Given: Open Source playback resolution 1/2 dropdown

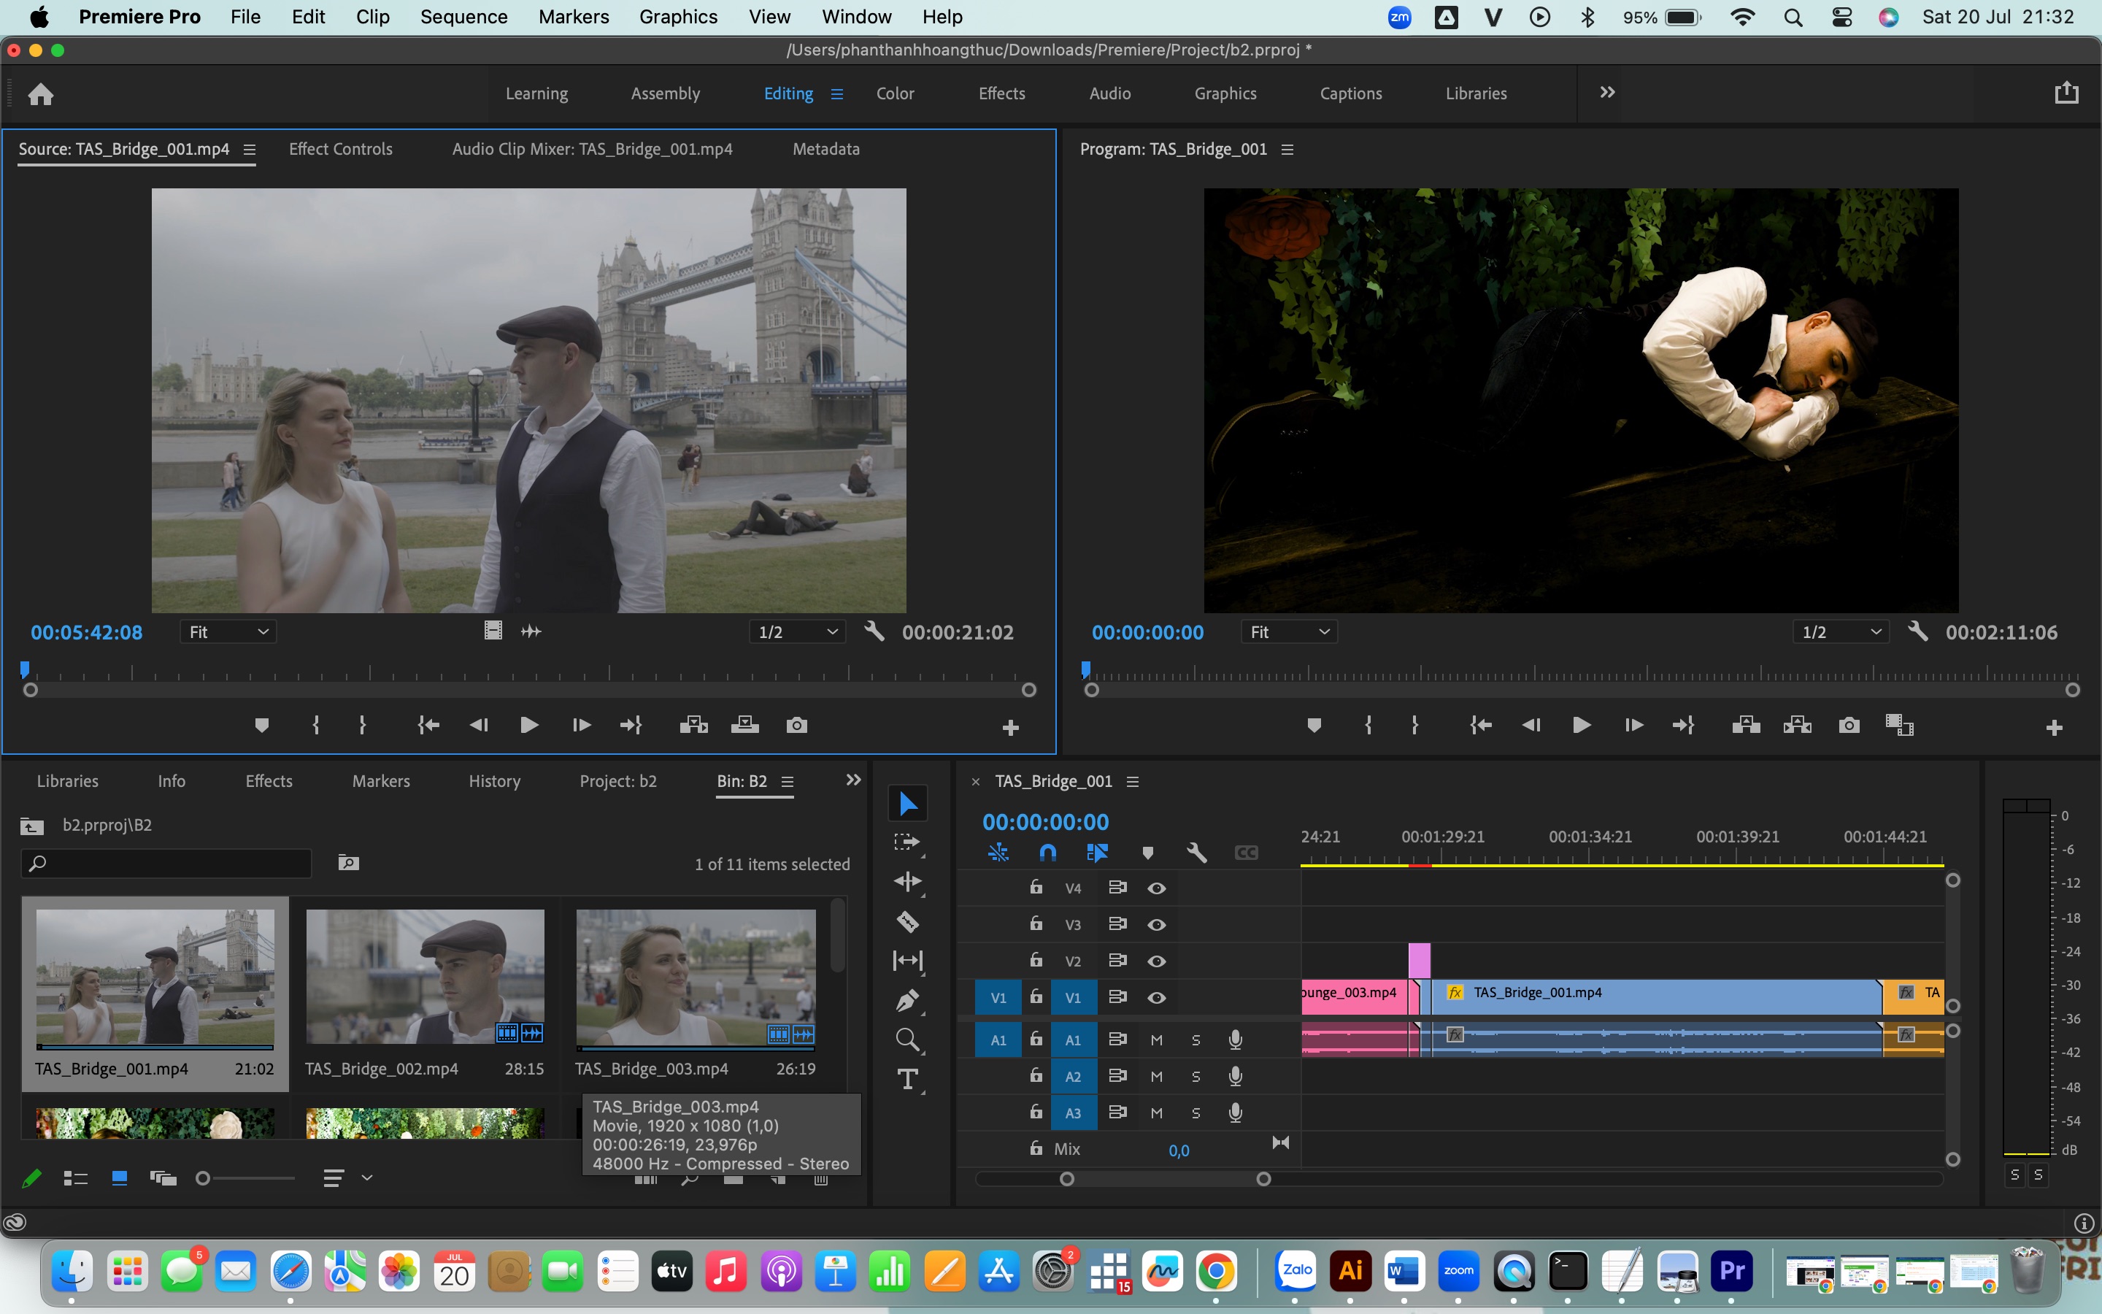Looking at the screenshot, I should 797,631.
